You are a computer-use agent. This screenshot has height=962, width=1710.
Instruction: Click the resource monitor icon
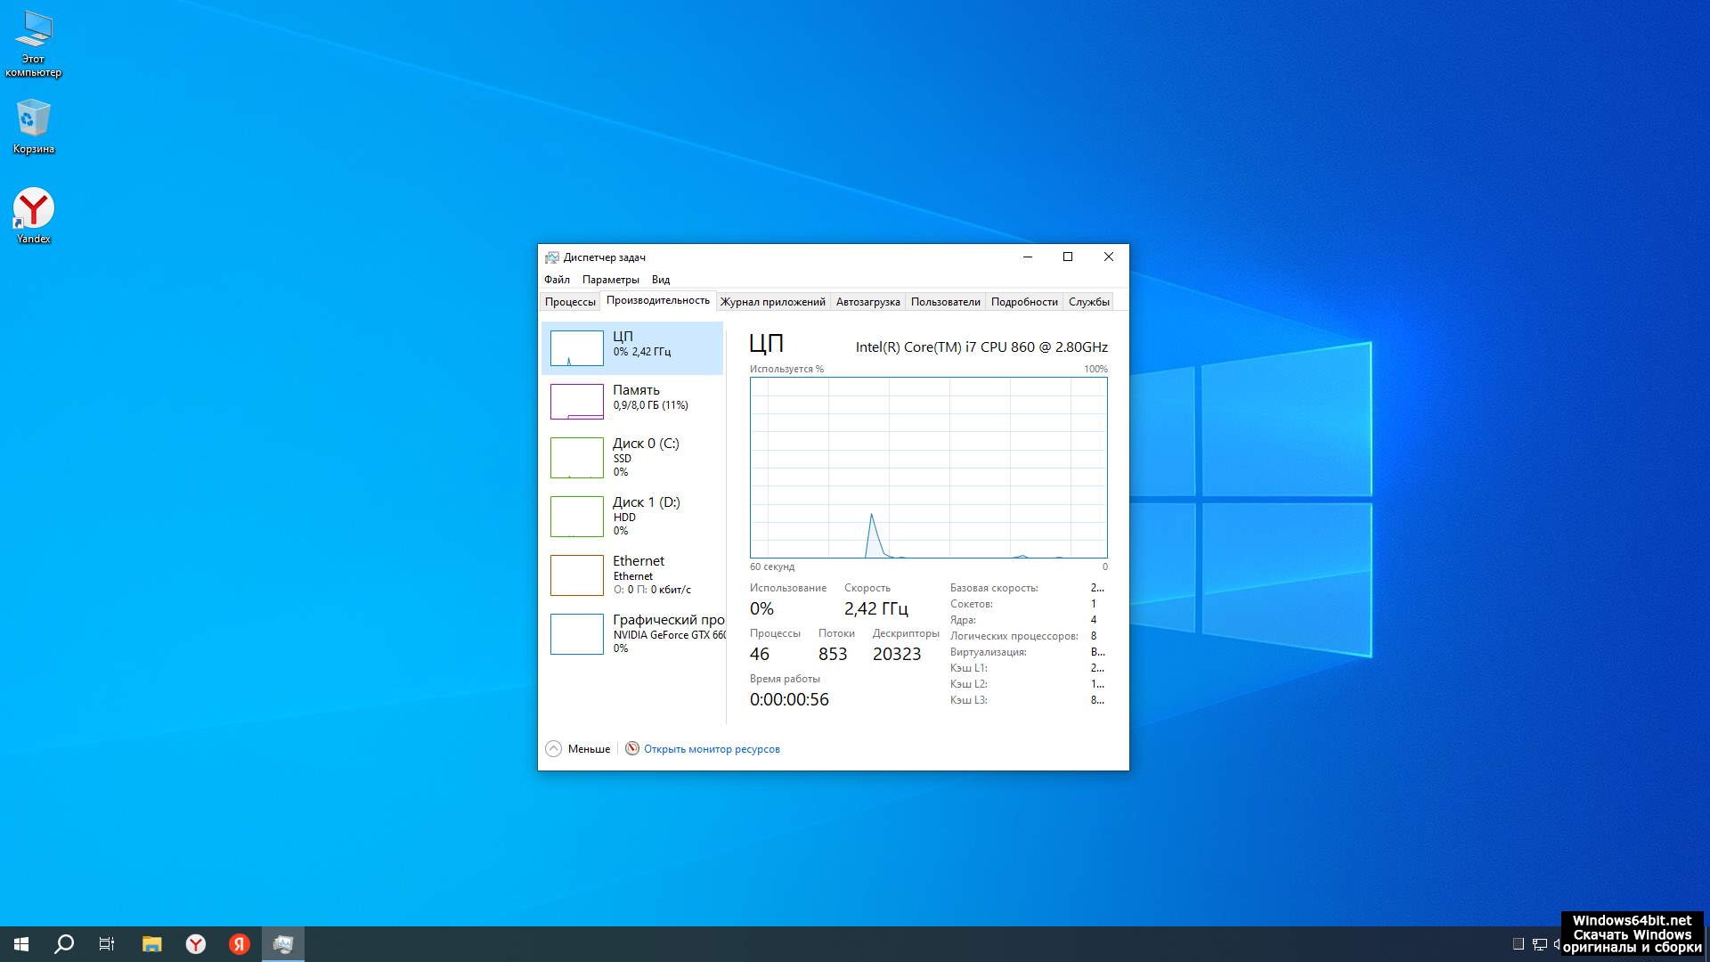[632, 749]
